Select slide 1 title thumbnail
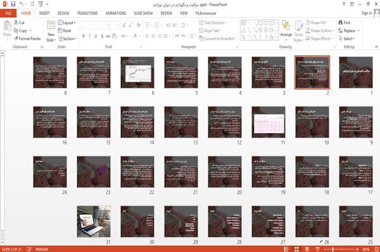380x252 pixels. 356,72
